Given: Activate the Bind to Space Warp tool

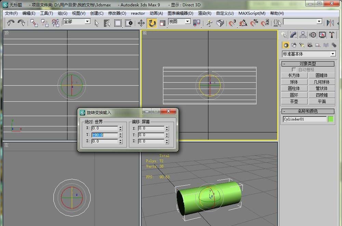Looking at the screenshot, I should tap(55, 23).
